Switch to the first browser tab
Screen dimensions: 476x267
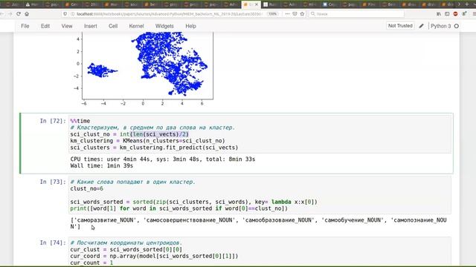coord(12,4)
